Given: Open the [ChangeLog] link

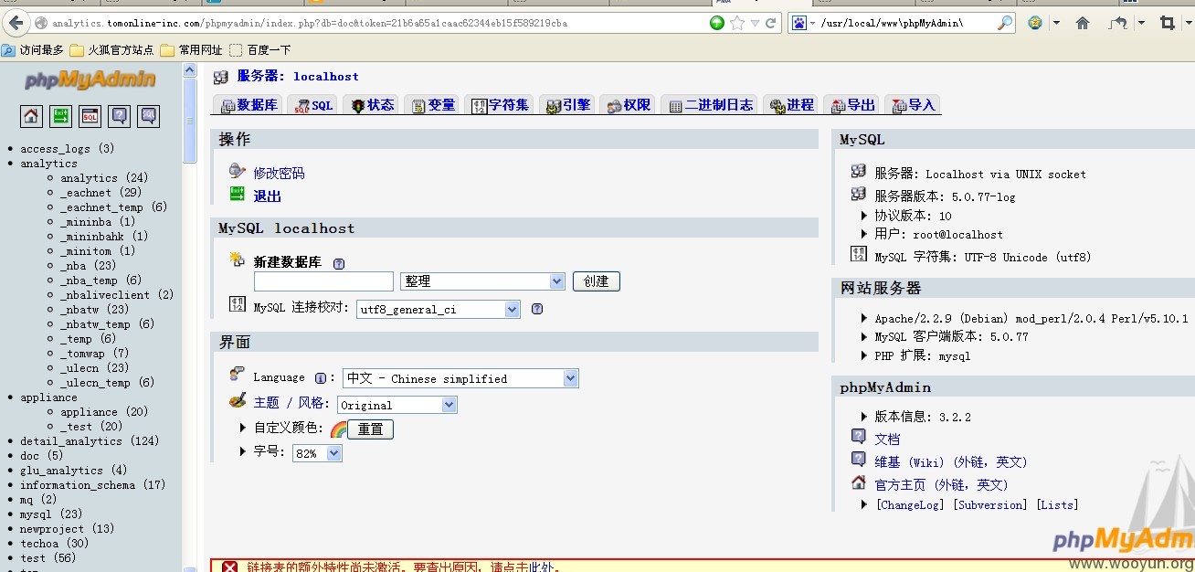Looking at the screenshot, I should [x=909, y=504].
